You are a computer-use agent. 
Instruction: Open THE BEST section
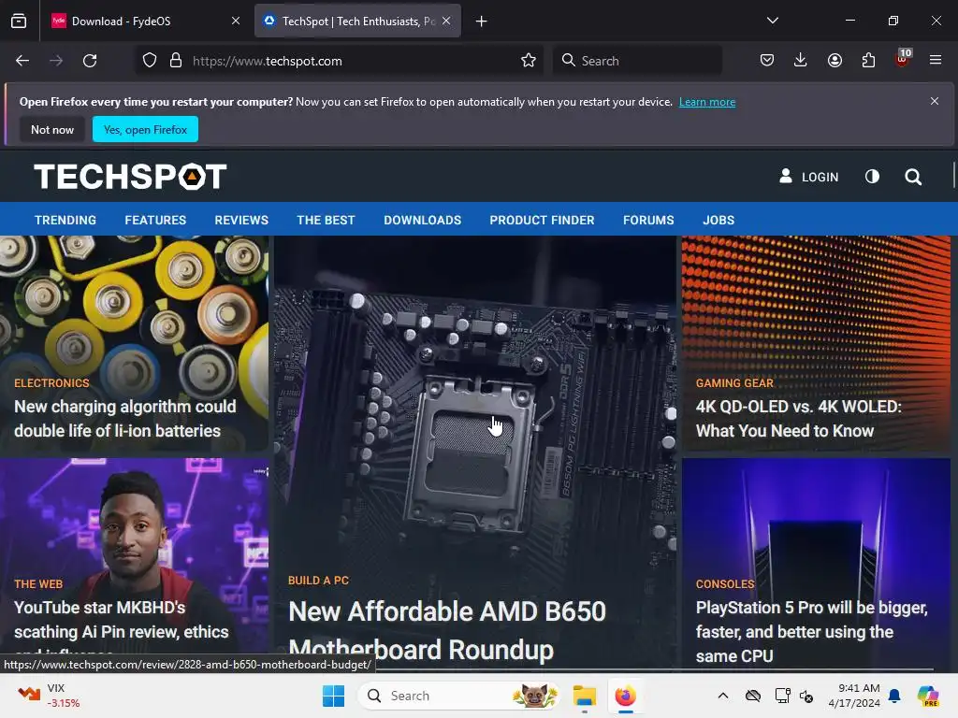pyautogui.click(x=326, y=220)
